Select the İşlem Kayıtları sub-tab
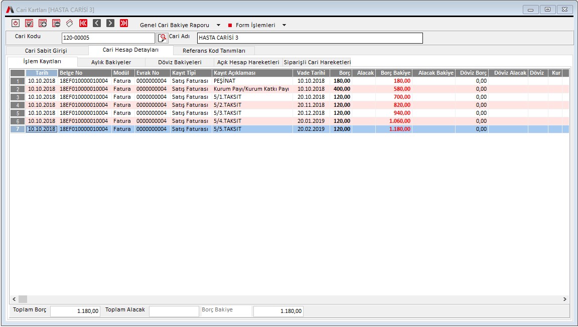Screen dimensions: 578x327 (42, 62)
